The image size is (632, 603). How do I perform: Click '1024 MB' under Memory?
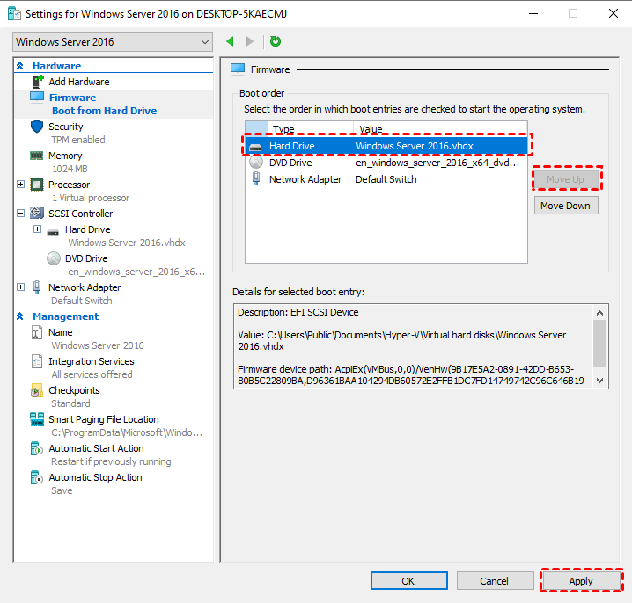[x=70, y=169]
